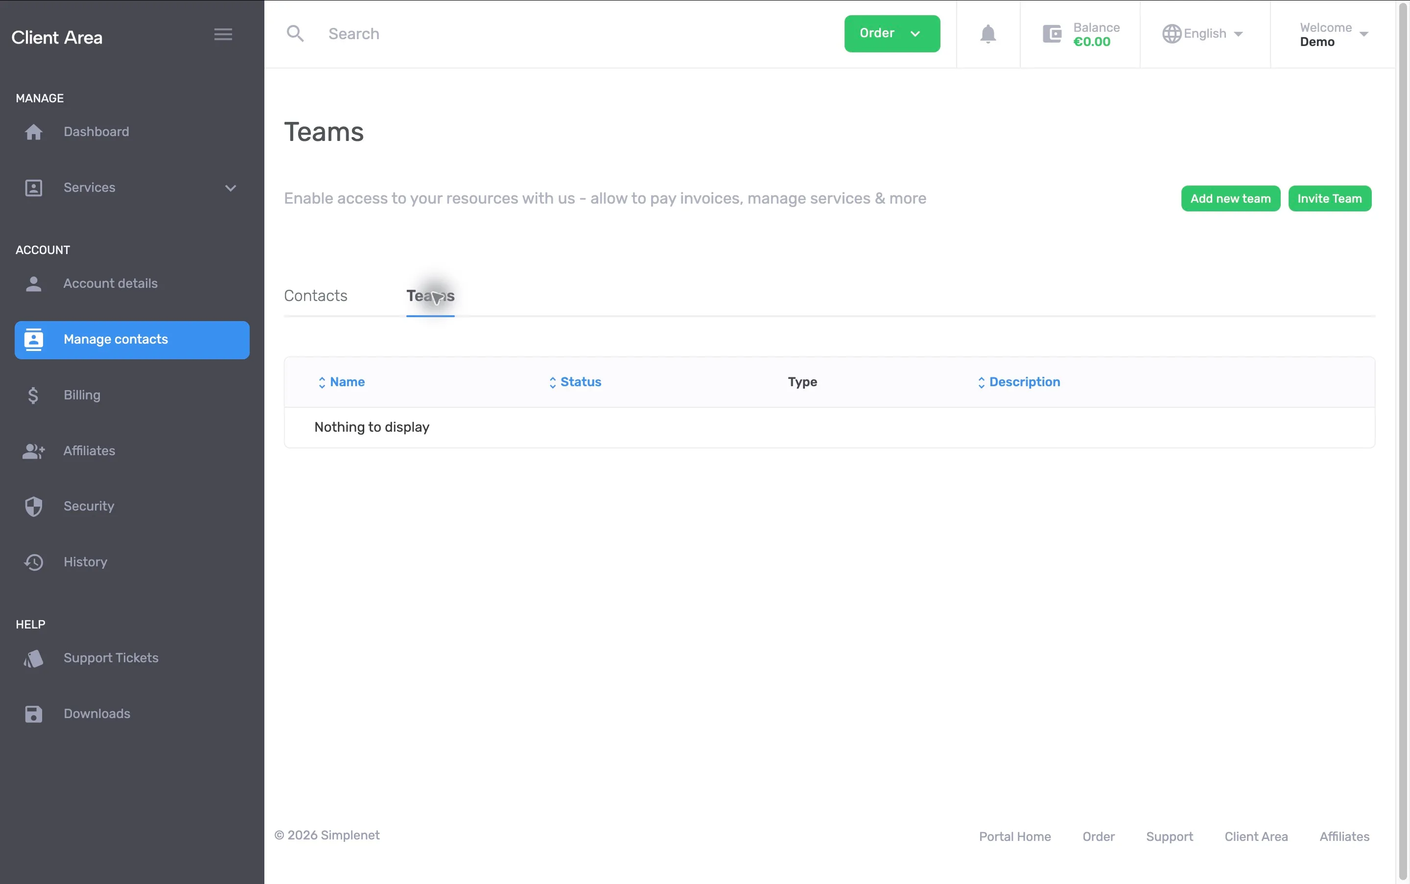This screenshot has height=884, width=1410.
Task: Click the language globe icon
Action: pyautogui.click(x=1172, y=34)
